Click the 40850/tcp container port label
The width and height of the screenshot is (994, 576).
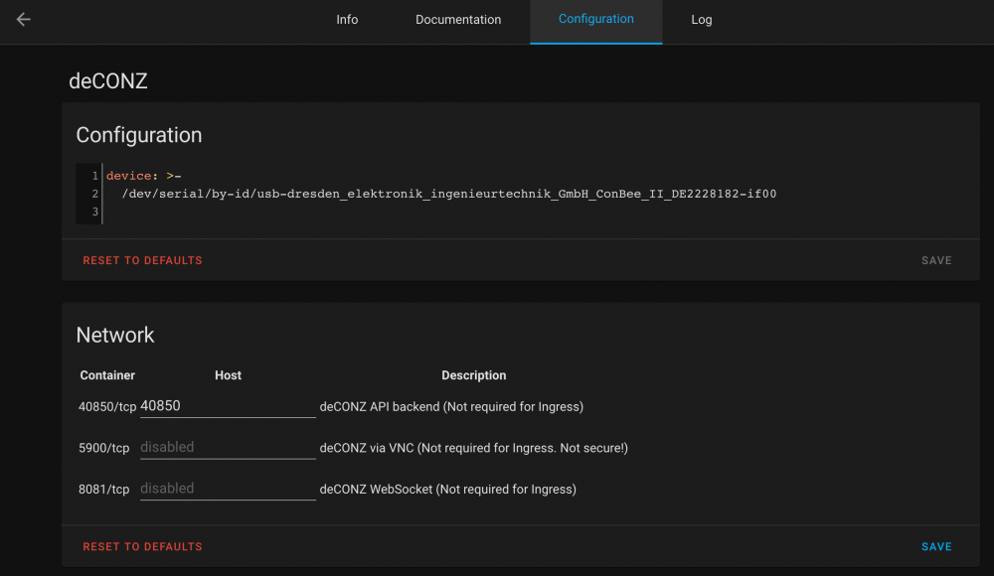[x=107, y=406]
